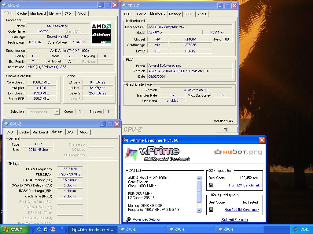Click OK button in CPU-Z Mainboard window

(226, 130)
